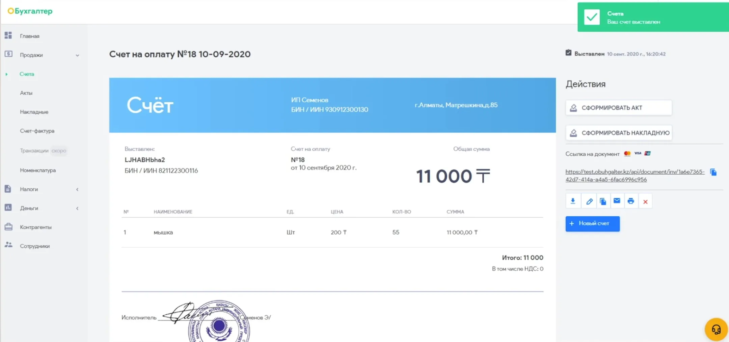The height and width of the screenshot is (342, 729).
Task: Edit the invoice using the pencil icon
Action: [x=589, y=201]
